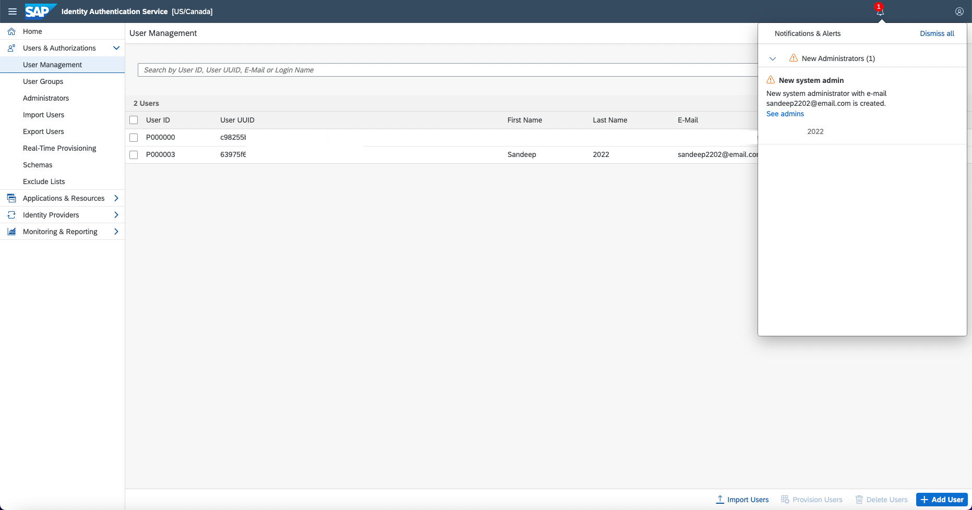The height and width of the screenshot is (510, 972).
Task: Click the notification bell icon
Action: coord(880,11)
